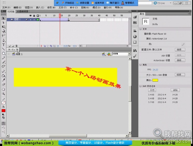Open the Library panel icon

[135, 50]
